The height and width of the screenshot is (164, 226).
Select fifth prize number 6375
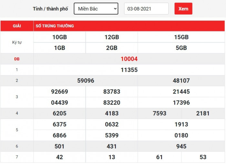pyautogui.click(x=59, y=124)
